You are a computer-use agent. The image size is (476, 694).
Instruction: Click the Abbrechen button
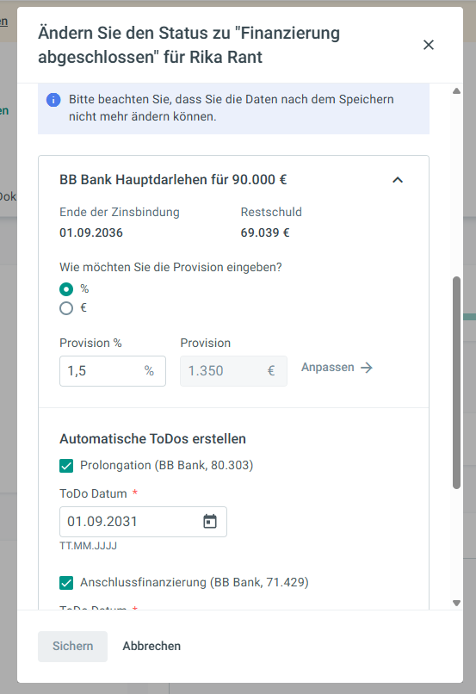[151, 646]
